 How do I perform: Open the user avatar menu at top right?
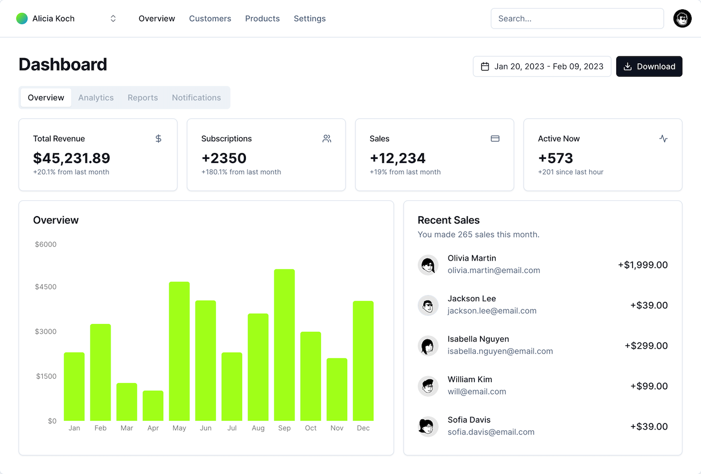click(682, 18)
